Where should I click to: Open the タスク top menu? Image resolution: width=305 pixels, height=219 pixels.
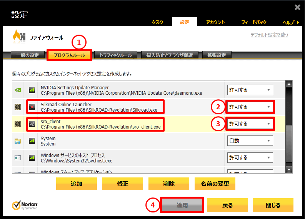(x=158, y=22)
